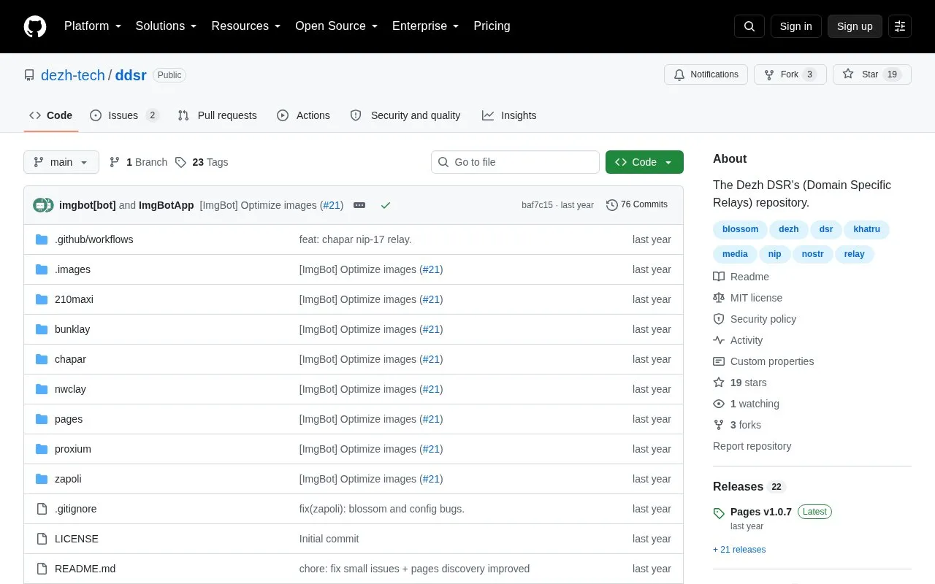Screen dimensions: 935x584
Task: Open the Open Source dropdown
Action: tap(336, 26)
